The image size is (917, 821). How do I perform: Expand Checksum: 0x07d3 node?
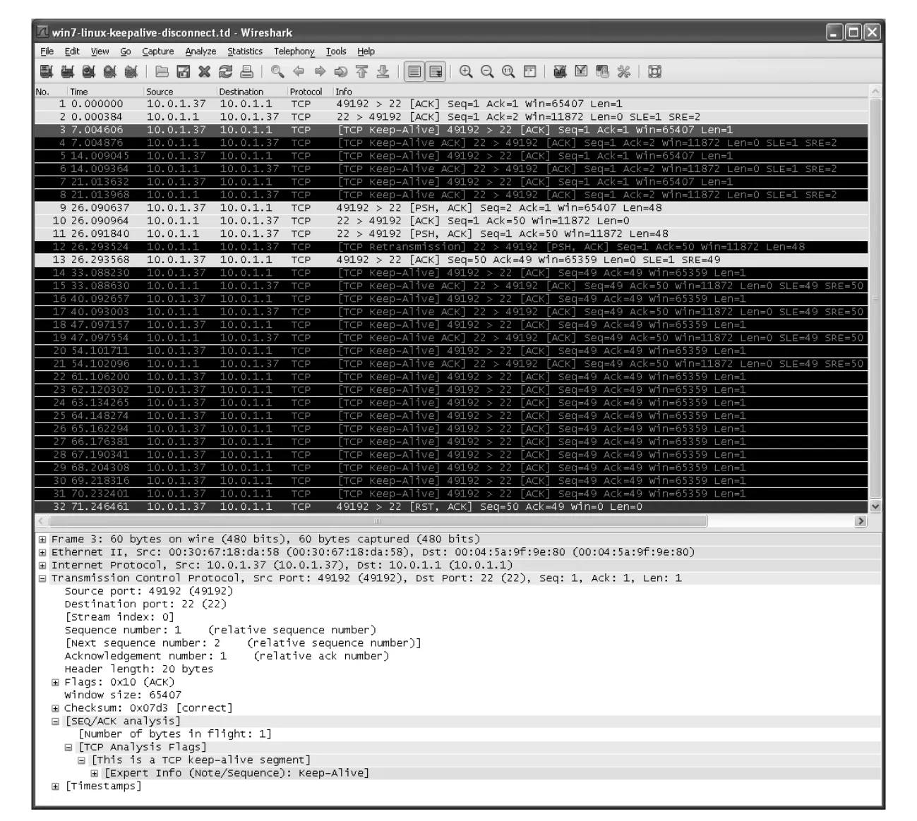[56, 709]
